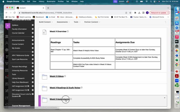This screenshot has height=112, width=180.
Task: Open options chevron next to Syllabus
Action: coord(33,25)
